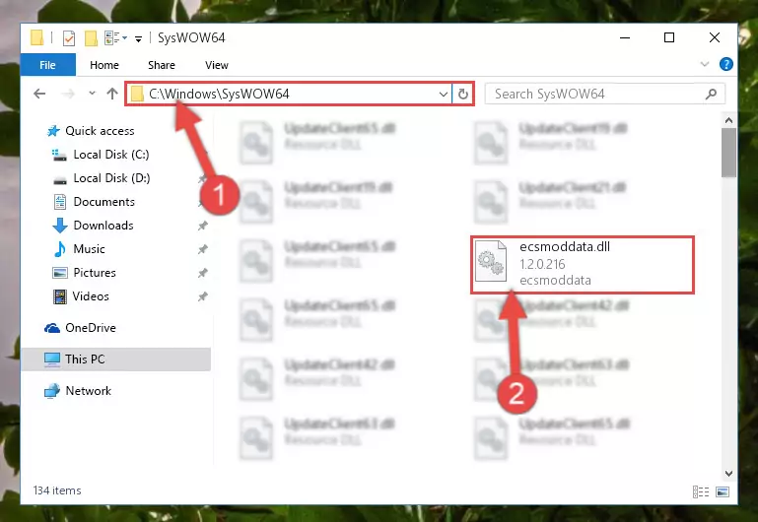
Task: Open the recent locations dropdown
Action: click(x=92, y=94)
